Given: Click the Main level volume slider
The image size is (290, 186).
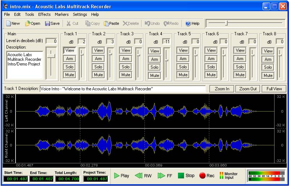Looking at the screenshot, I should [x=52, y=55].
